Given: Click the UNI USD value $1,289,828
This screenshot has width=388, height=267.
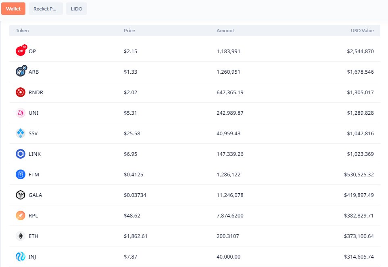Looking at the screenshot, I should click(x=360, y=113).
